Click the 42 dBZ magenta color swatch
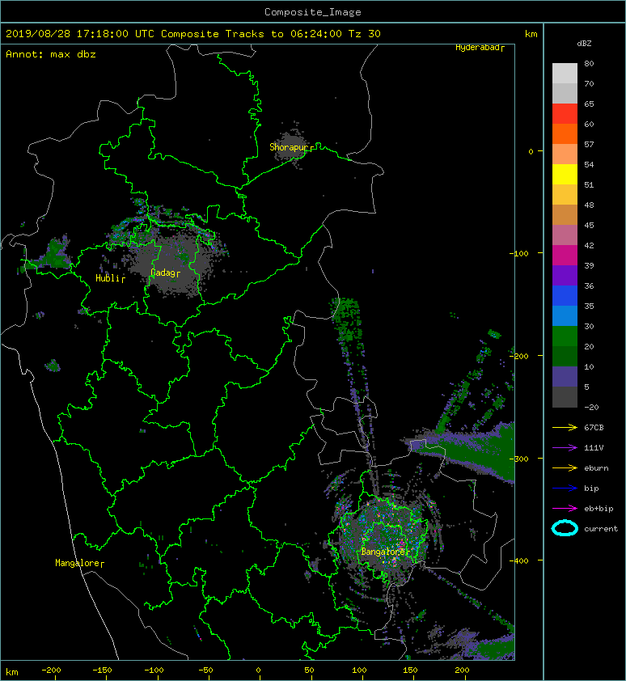The image size is (626, 681). (565, 255)
